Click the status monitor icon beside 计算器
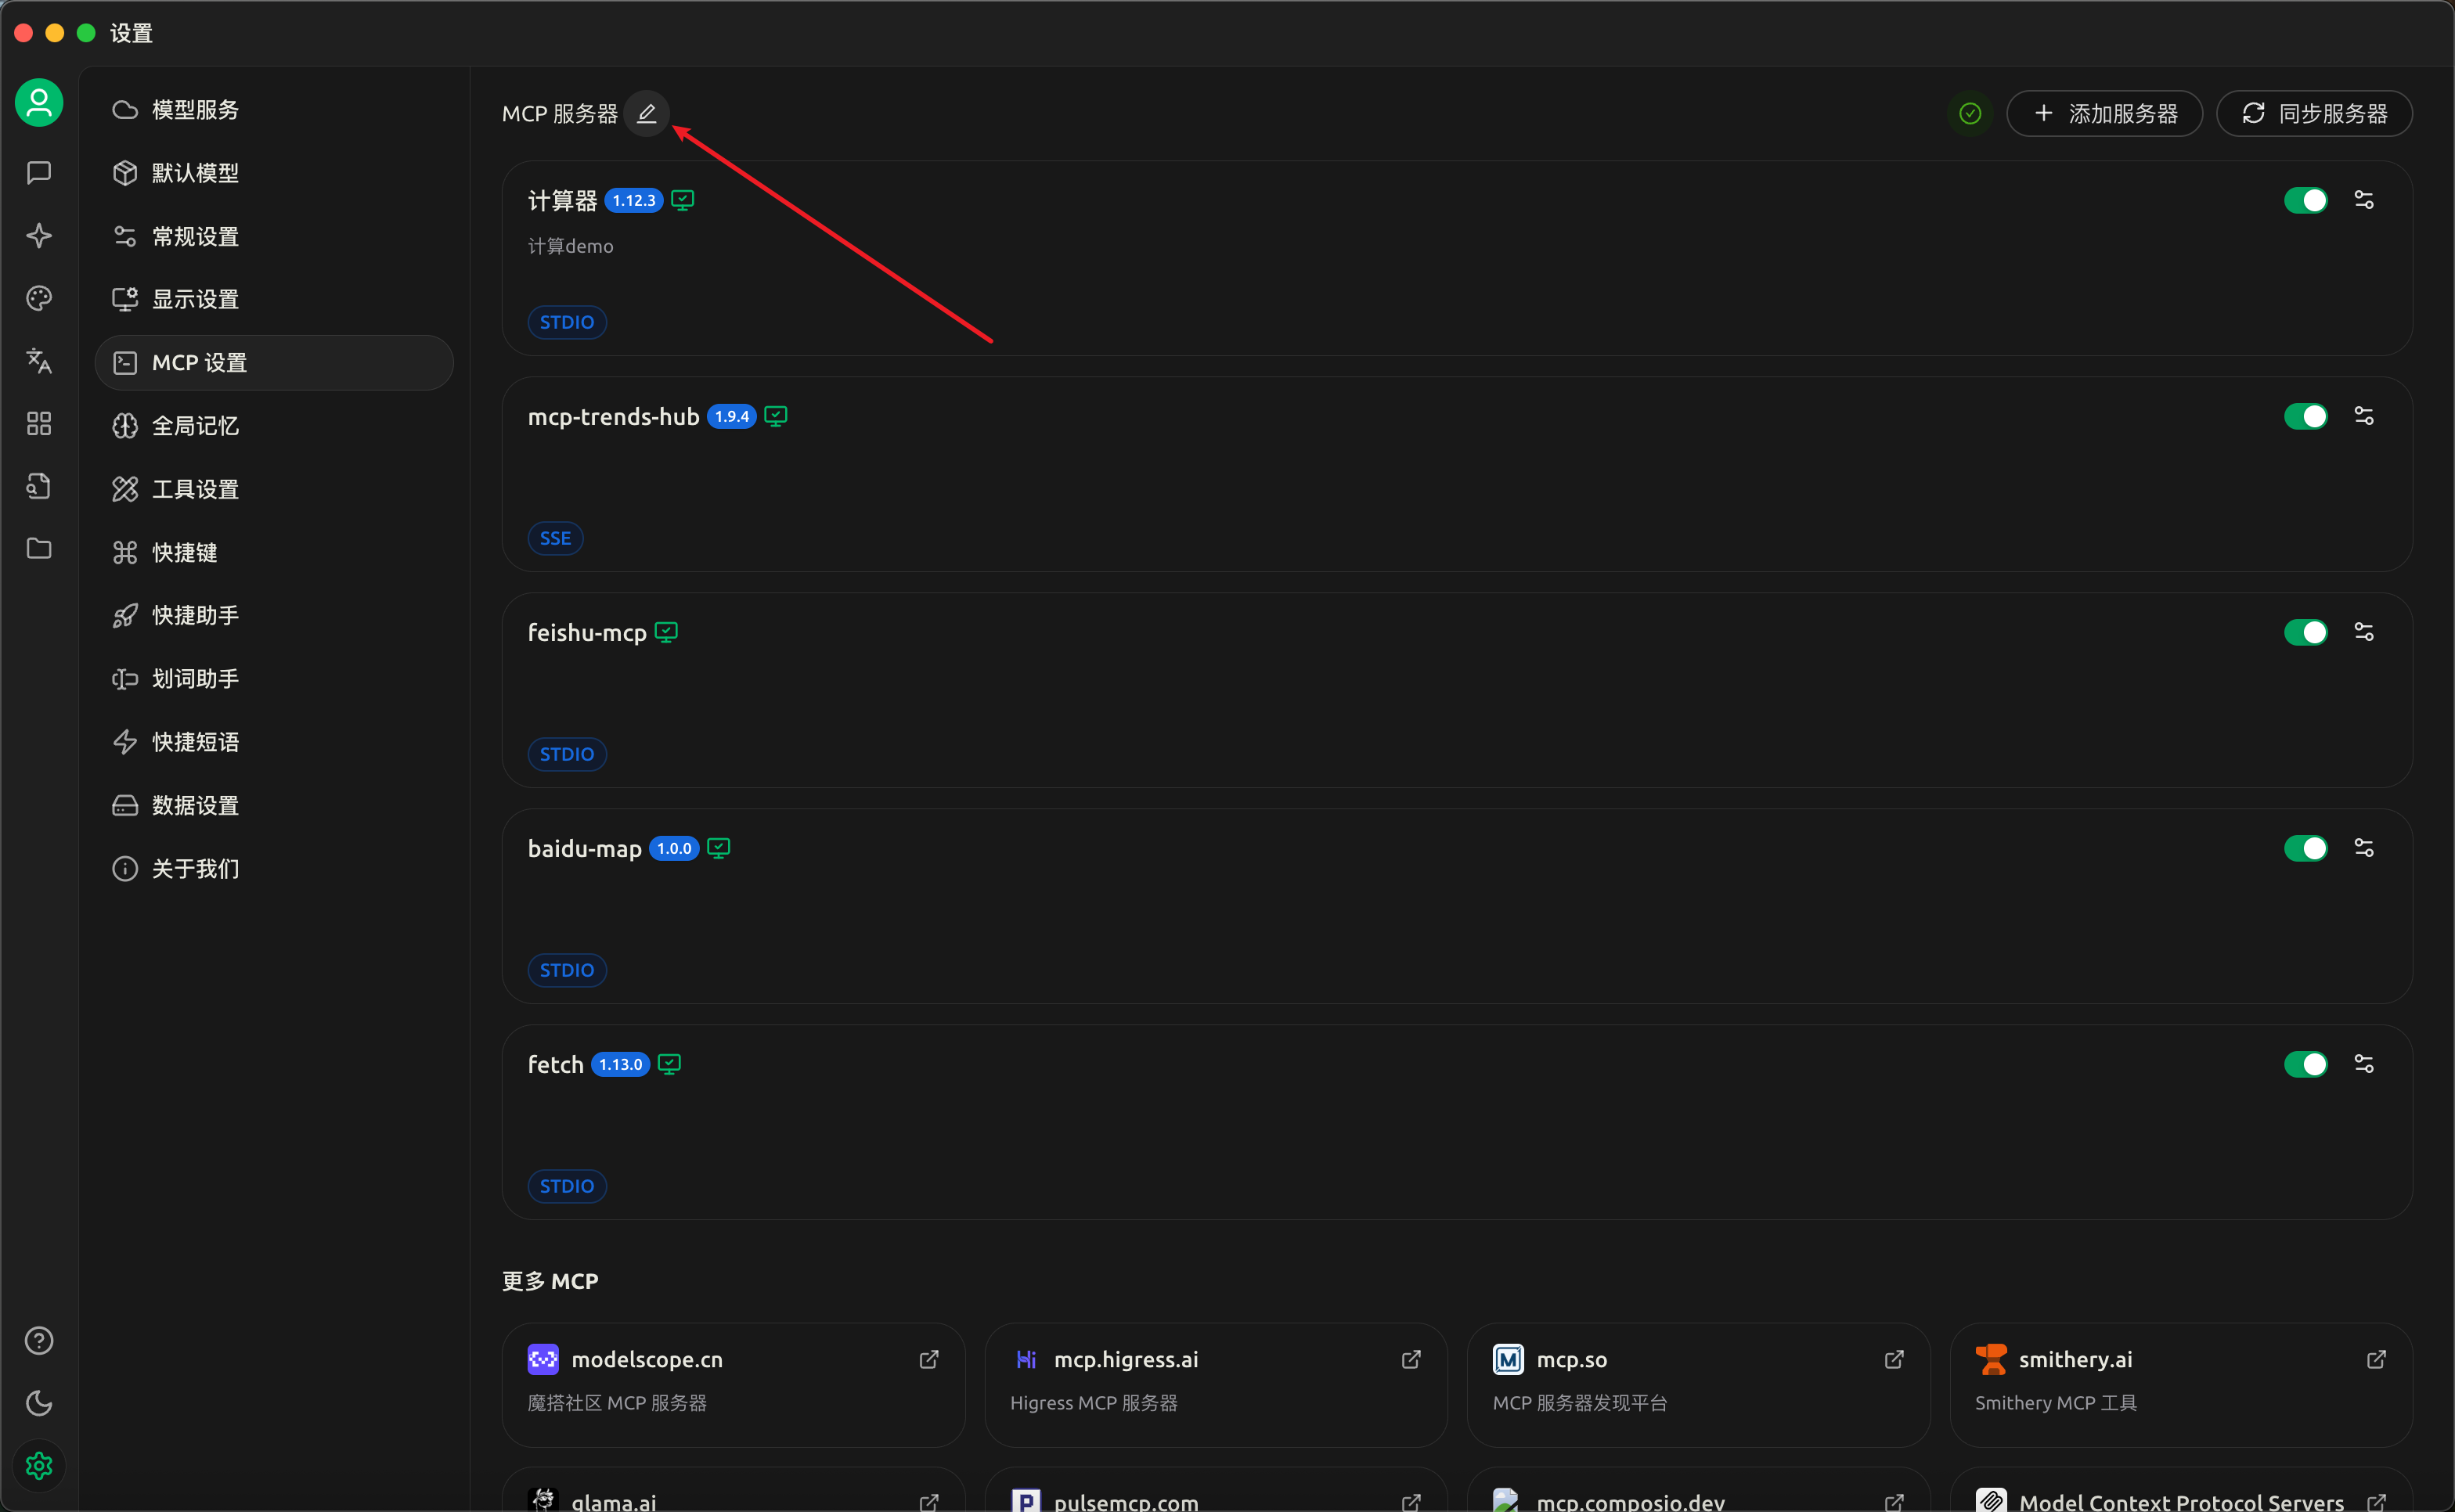 (x=683, y=200)
